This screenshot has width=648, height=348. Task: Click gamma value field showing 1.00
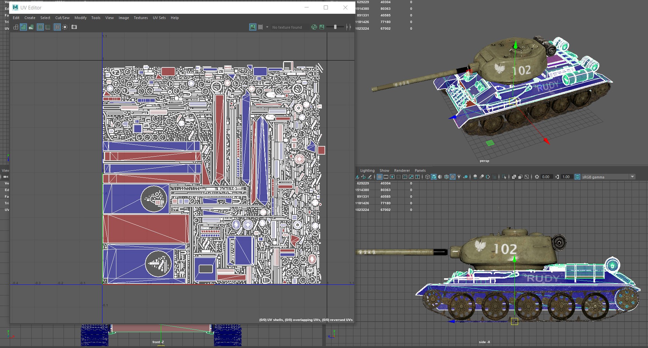[567, 177]
